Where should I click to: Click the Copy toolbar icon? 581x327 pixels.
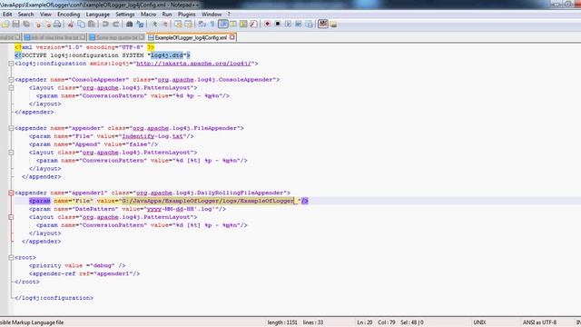coord(81,25)
